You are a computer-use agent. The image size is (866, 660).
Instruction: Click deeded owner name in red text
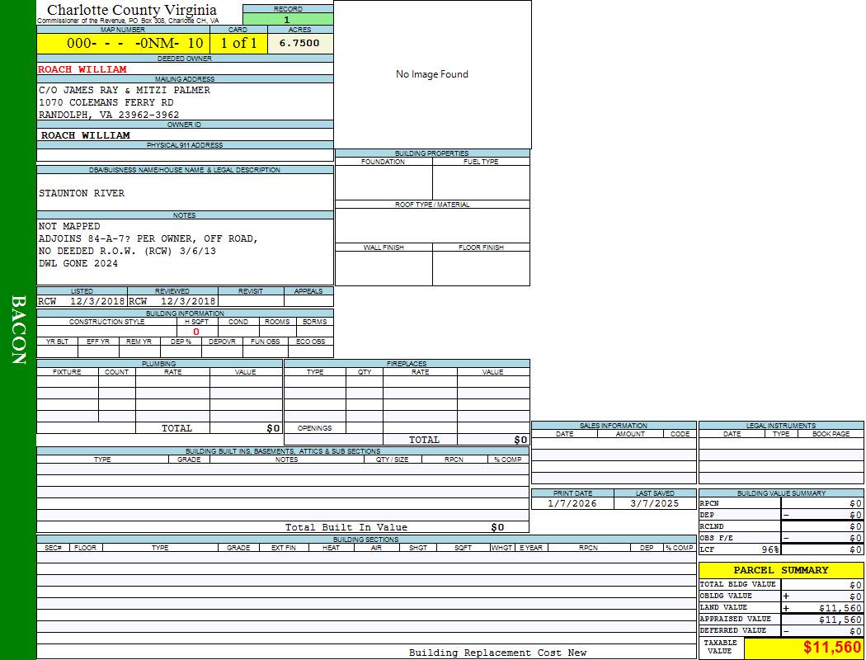click(82, 69)
